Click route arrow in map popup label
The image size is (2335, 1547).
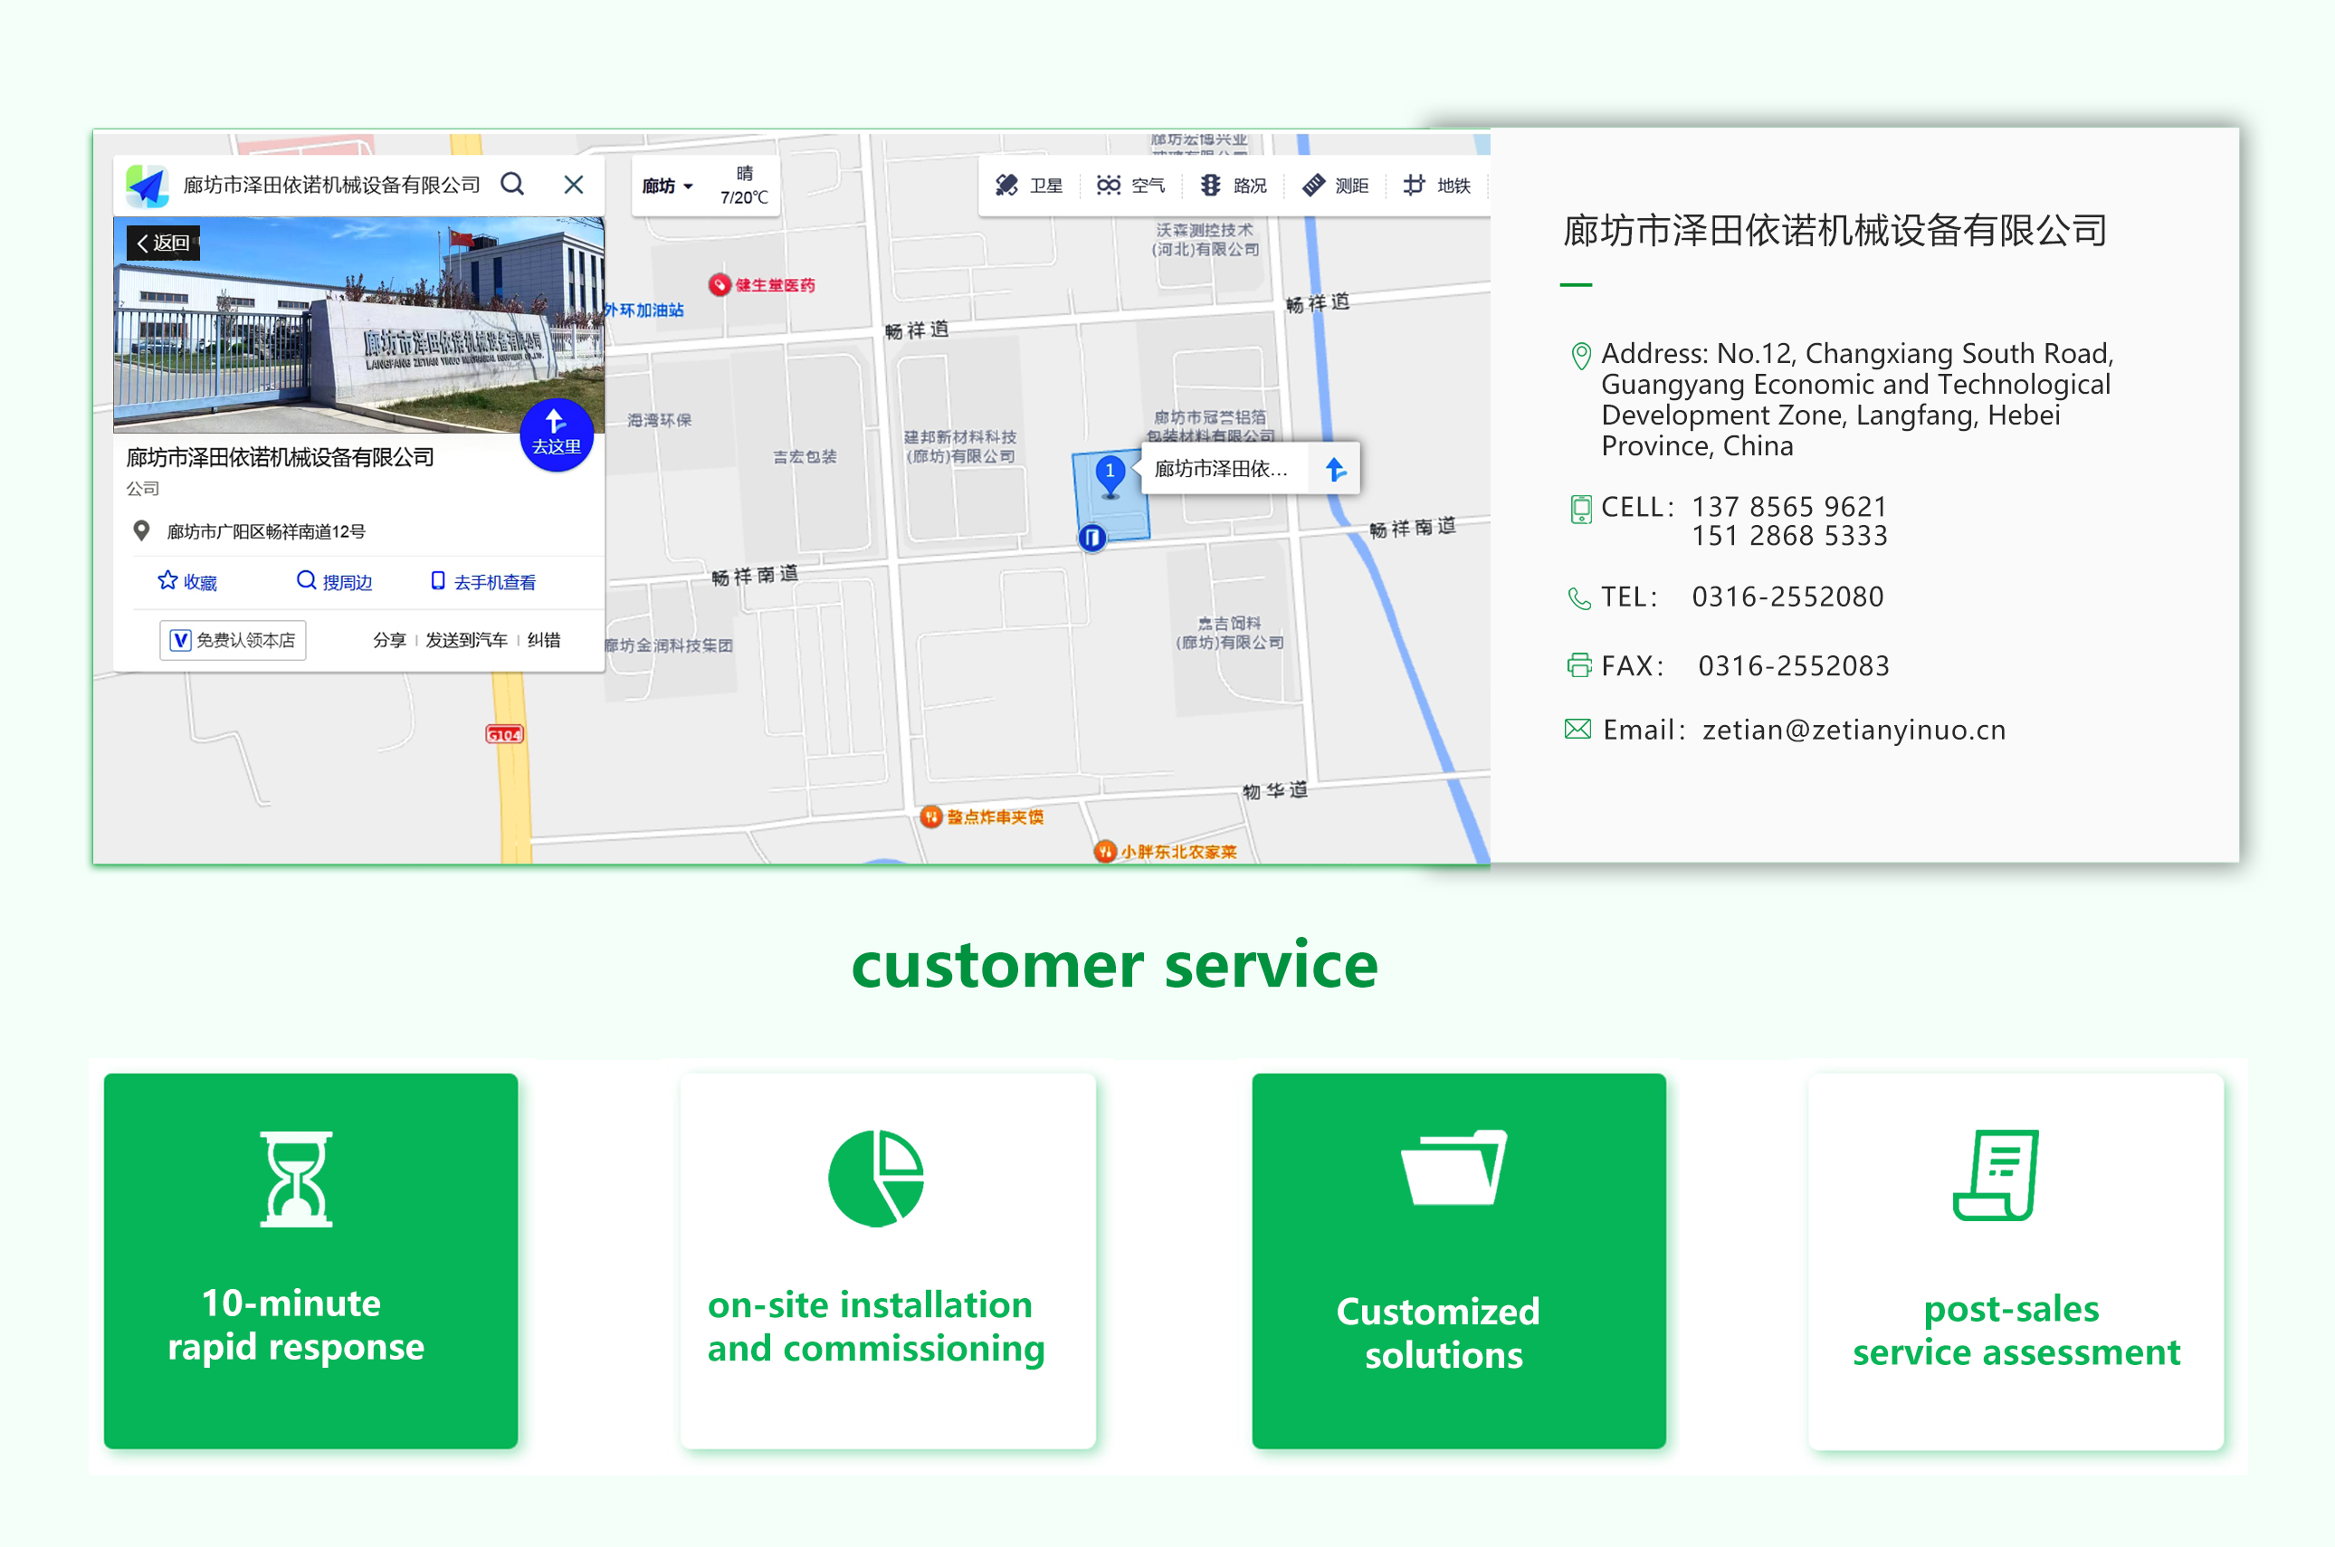[x=1335, y=470]
